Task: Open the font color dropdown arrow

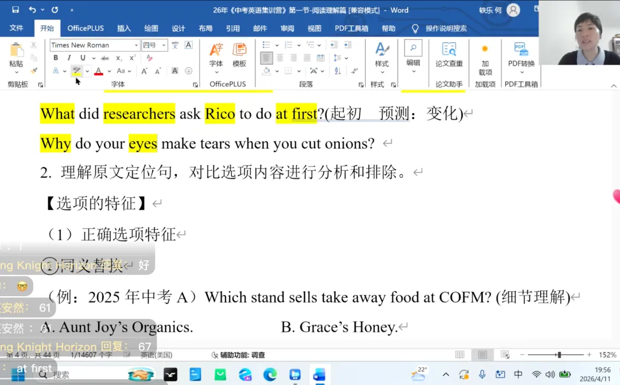Action: 109,71
